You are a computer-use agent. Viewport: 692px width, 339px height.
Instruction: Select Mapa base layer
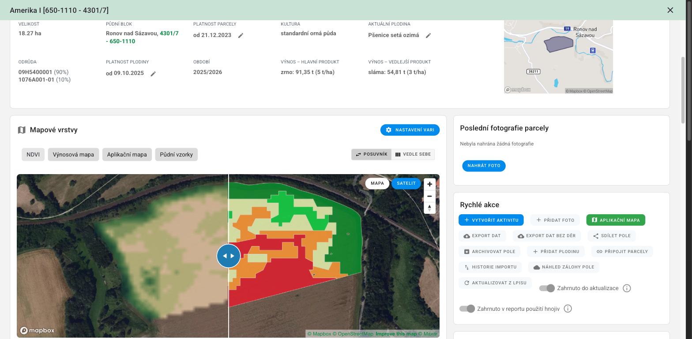377,183
